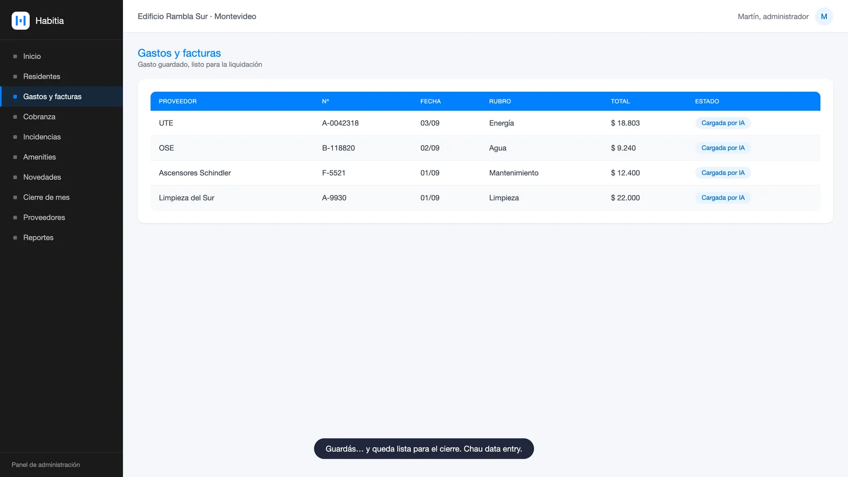Screen dimensions: 848x477
Task: Go to Inicio in sidebar
Action: tap(61, 56)
